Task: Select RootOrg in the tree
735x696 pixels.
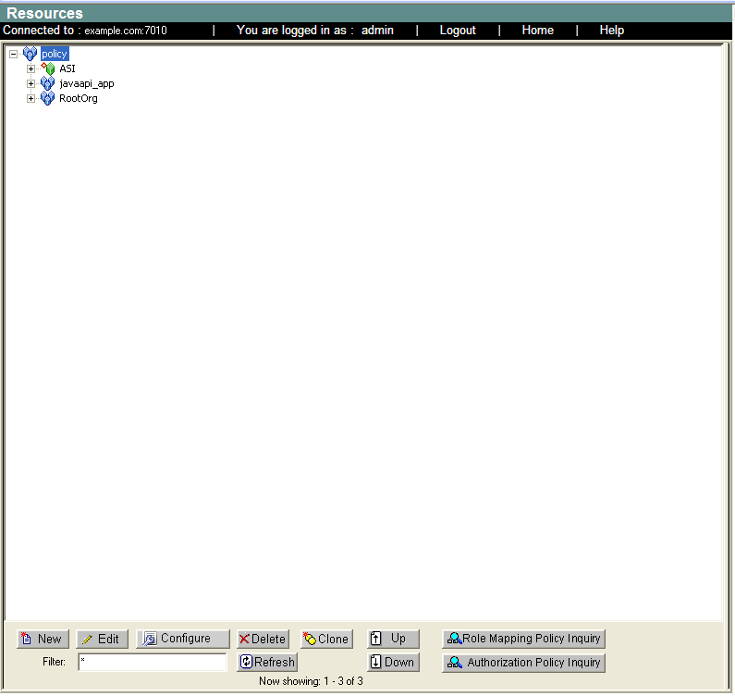Action: (79, 98)
